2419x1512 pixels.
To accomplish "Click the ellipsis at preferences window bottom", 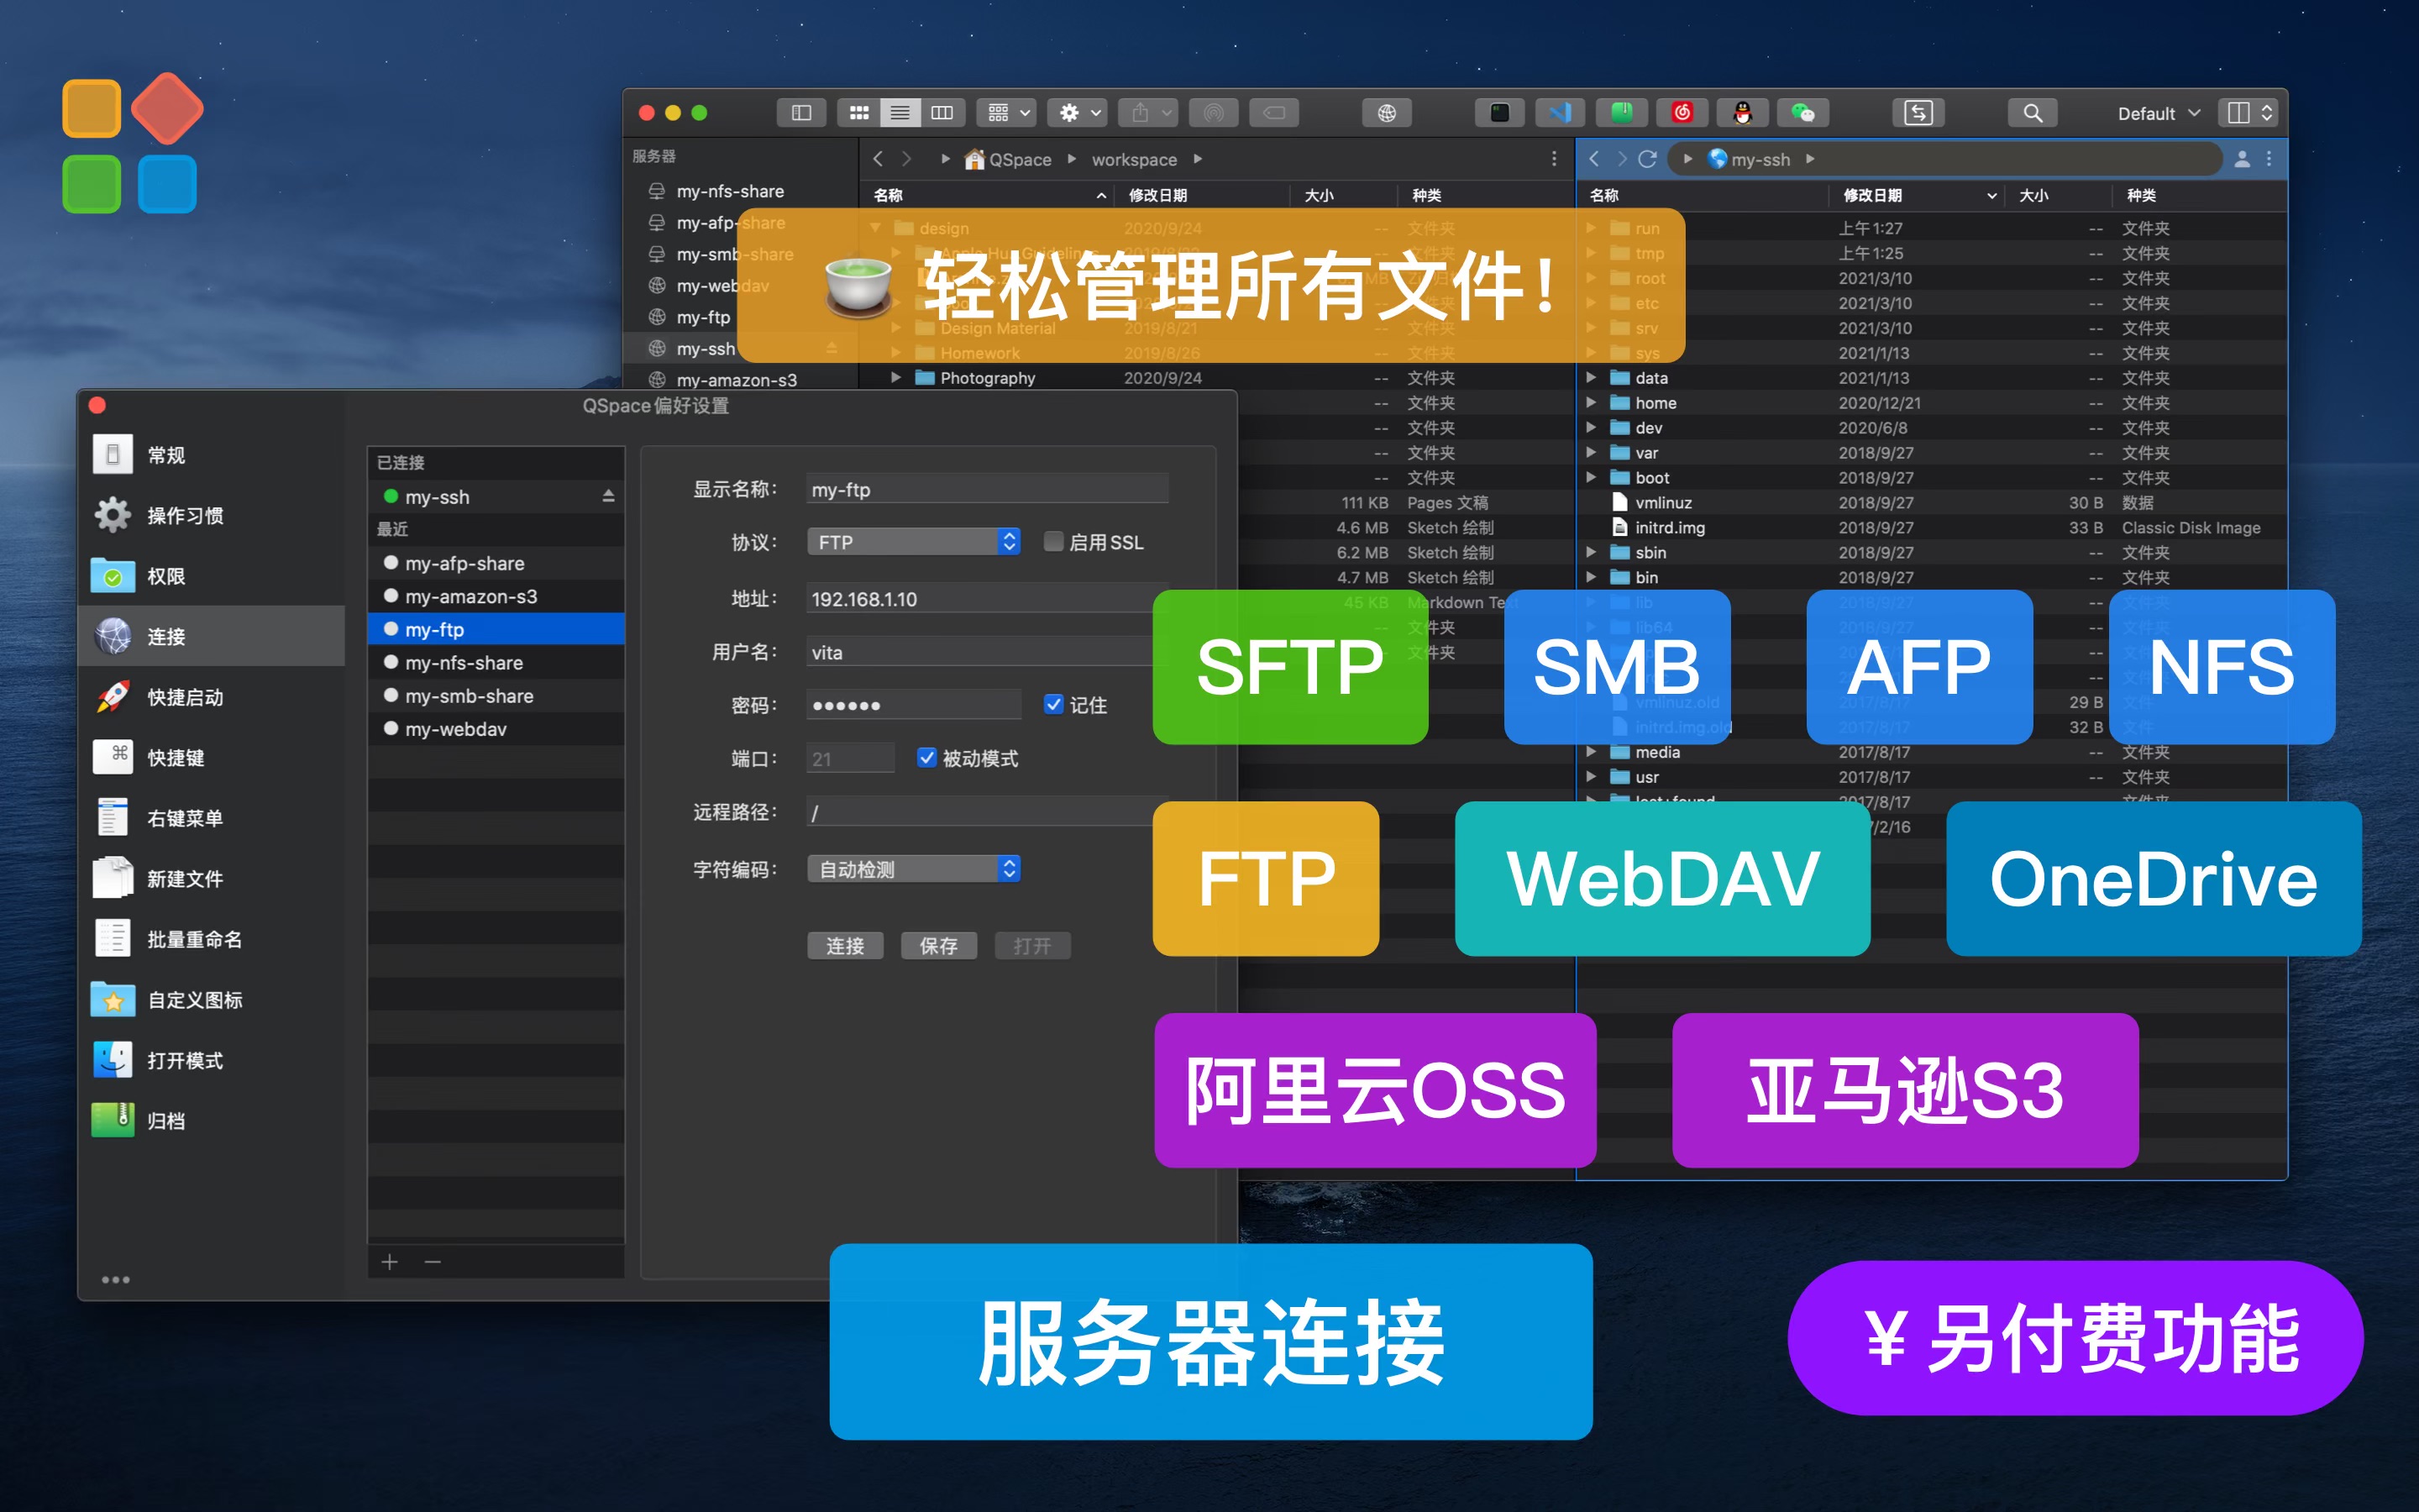I will 116,1279.
